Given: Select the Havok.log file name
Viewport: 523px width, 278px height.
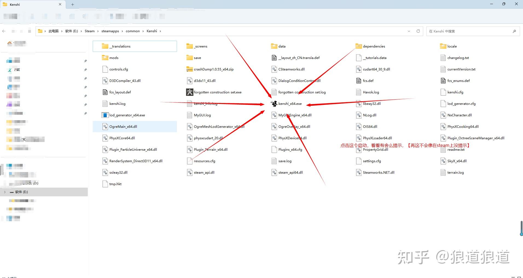Looking at the screenshot, I should point(371,92).
